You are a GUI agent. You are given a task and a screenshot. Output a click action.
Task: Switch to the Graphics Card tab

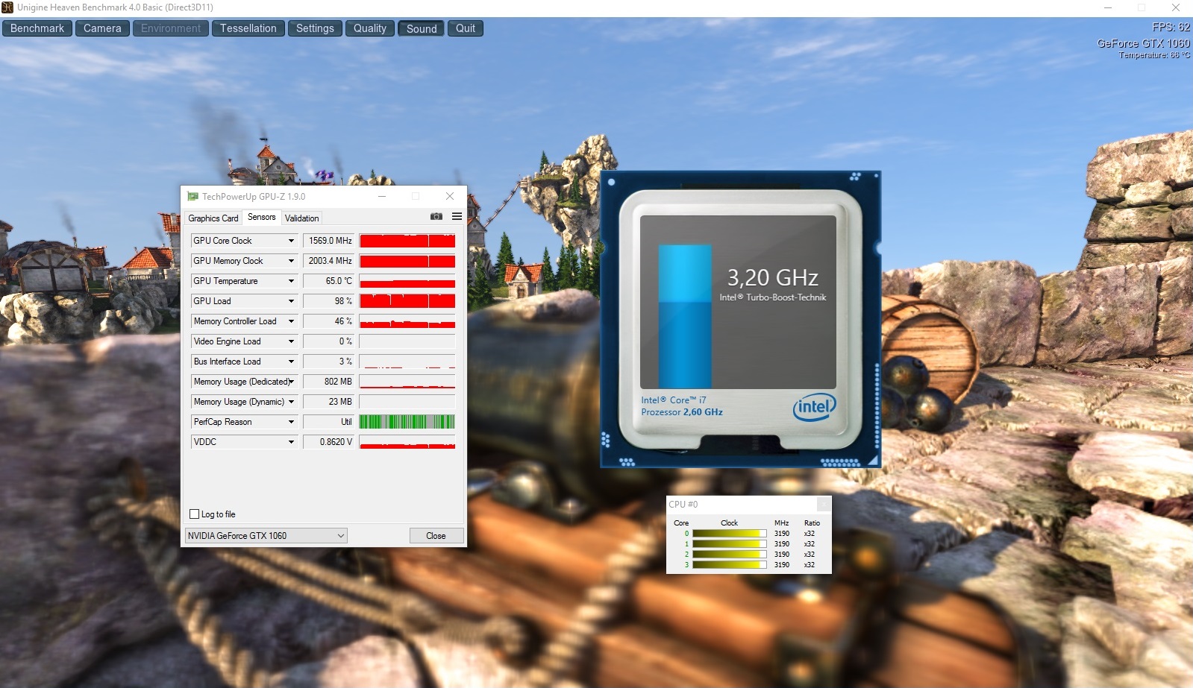point(213,218)
